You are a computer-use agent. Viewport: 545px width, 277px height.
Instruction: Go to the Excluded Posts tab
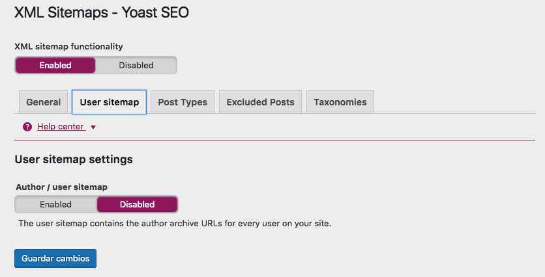(x=260, y=102)
